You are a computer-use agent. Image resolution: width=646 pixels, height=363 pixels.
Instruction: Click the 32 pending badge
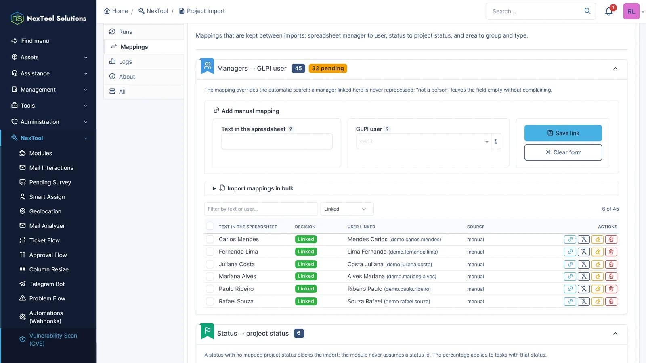click(328, 69)
